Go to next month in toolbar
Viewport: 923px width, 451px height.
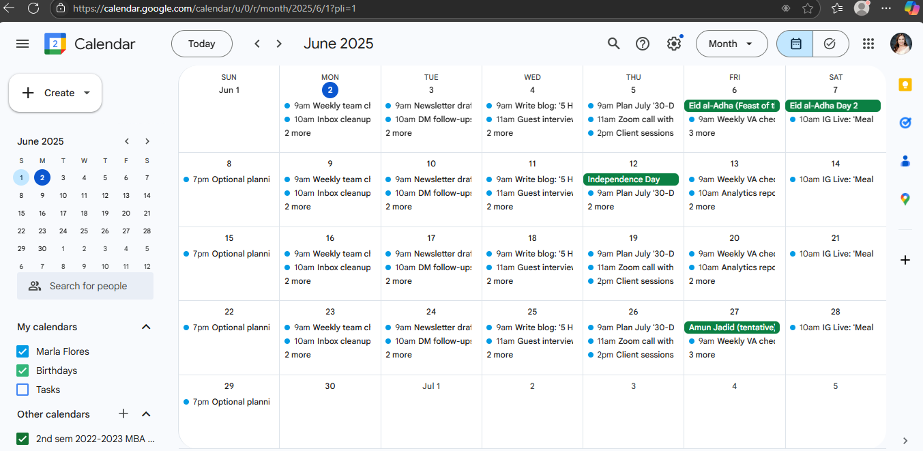click(279, 44)
